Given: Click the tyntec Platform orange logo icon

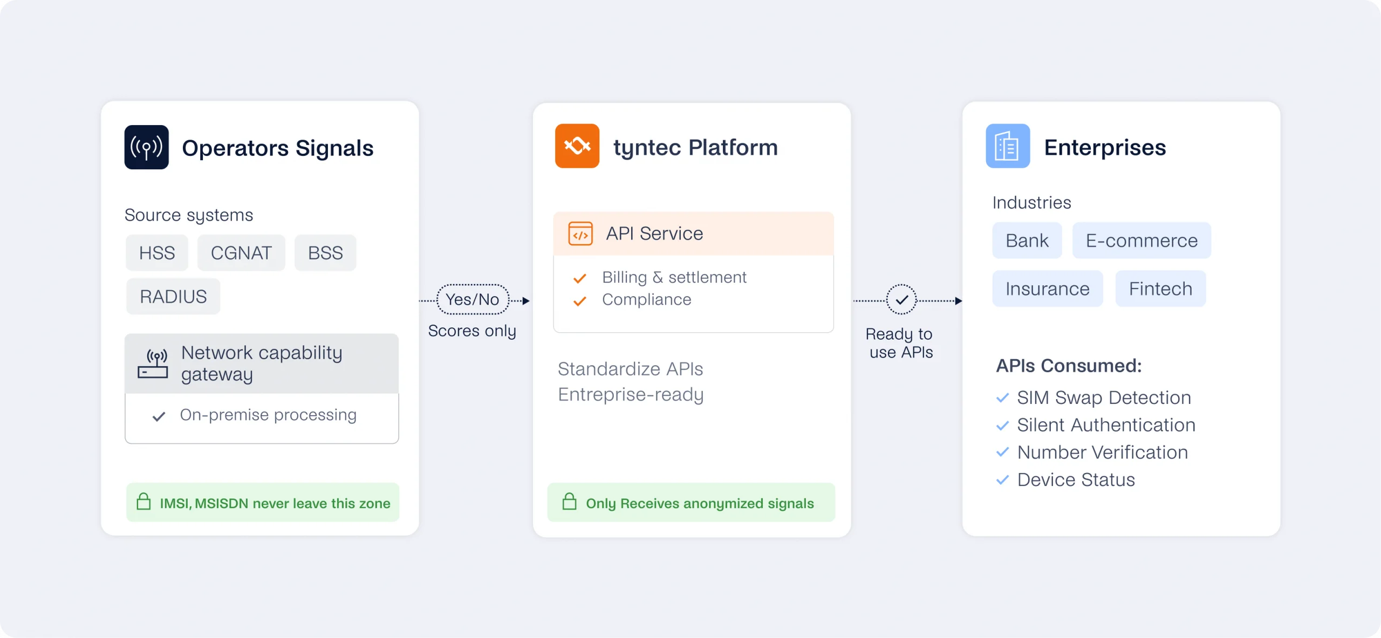Looking at the screenshot, I should pyautogui.click(x=577, y=146).
